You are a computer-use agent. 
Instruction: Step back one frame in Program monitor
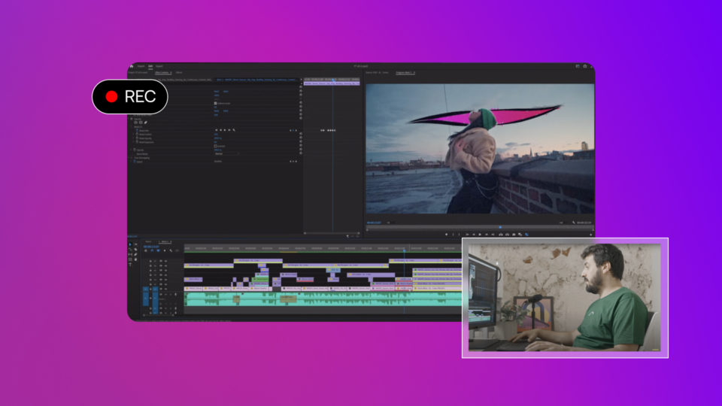point(474,235)
